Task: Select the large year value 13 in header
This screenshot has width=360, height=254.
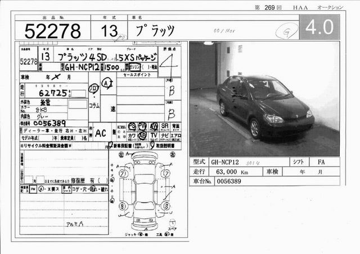Action: click(x=109, y=31)
